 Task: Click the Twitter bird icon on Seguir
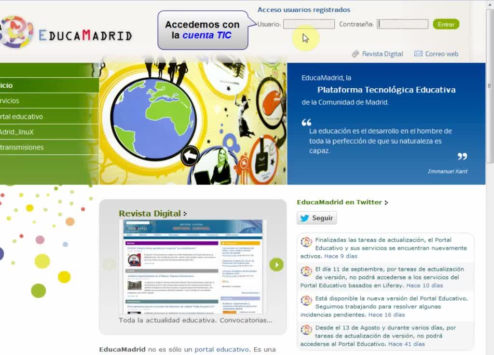pyautogui.click(x=304, y=218)
